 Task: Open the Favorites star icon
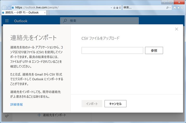pyautogui.click(x=178, y=8)
